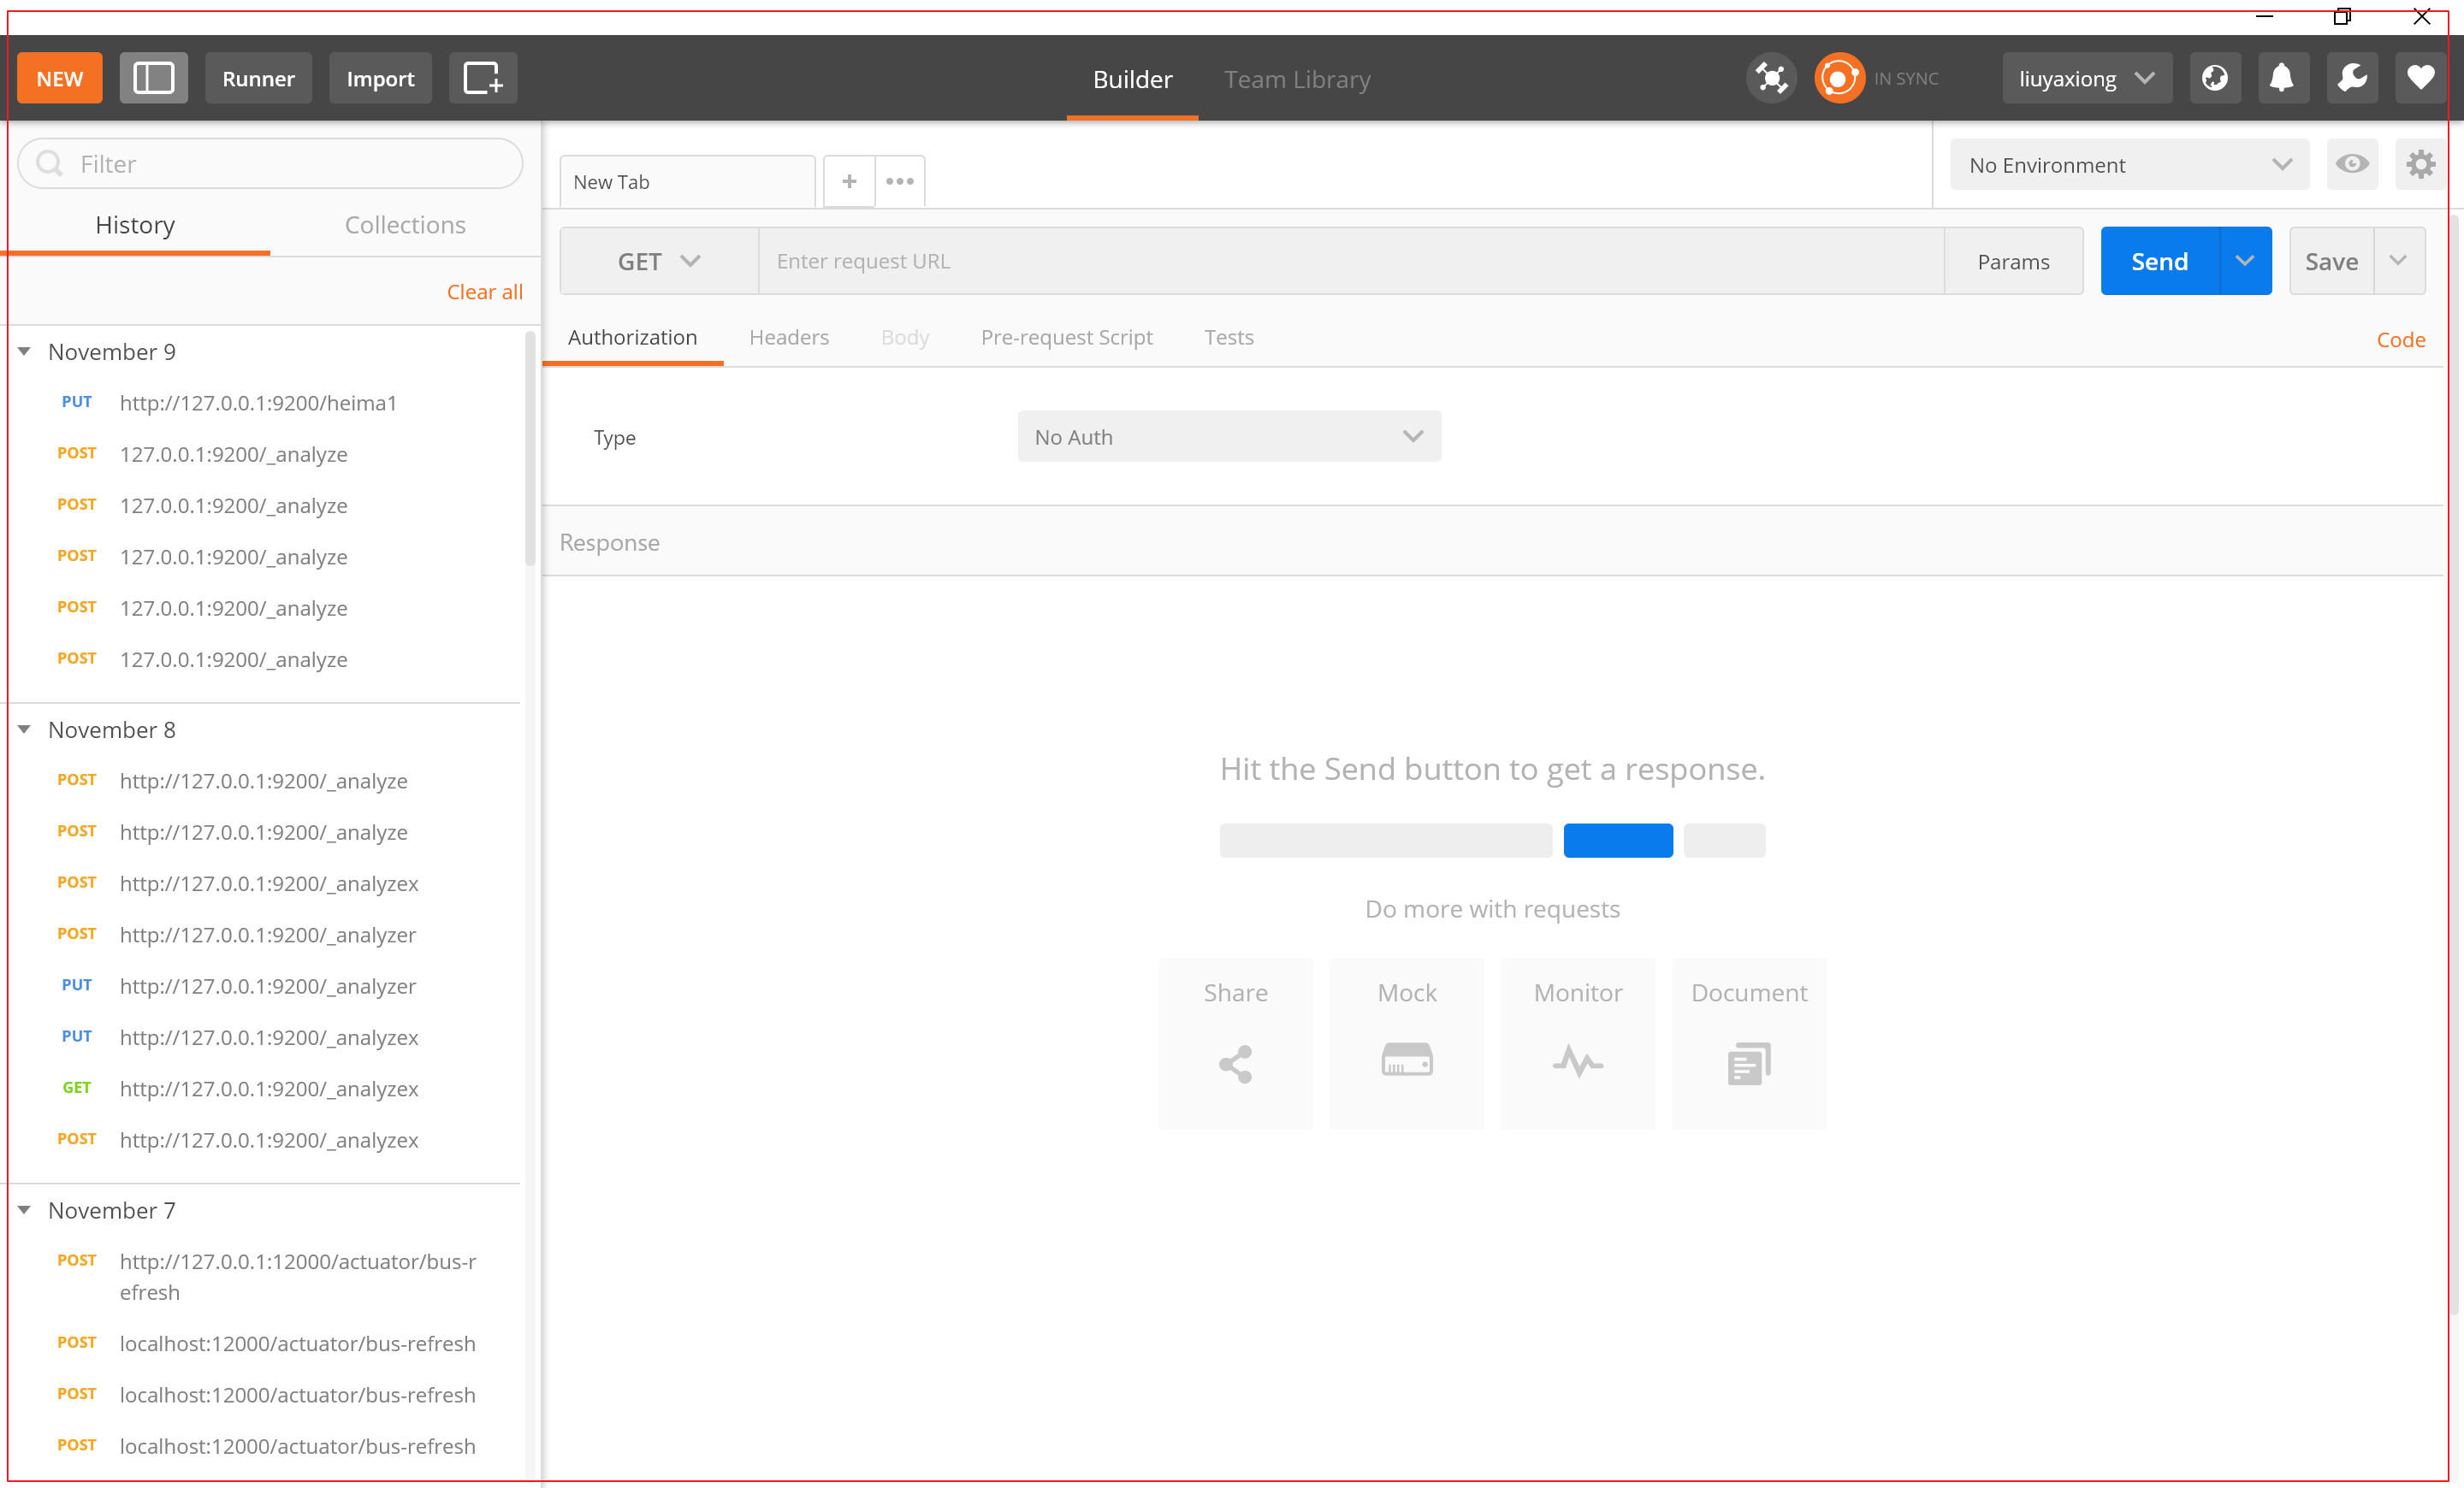Click the heart icon in header

[2420, 78]
